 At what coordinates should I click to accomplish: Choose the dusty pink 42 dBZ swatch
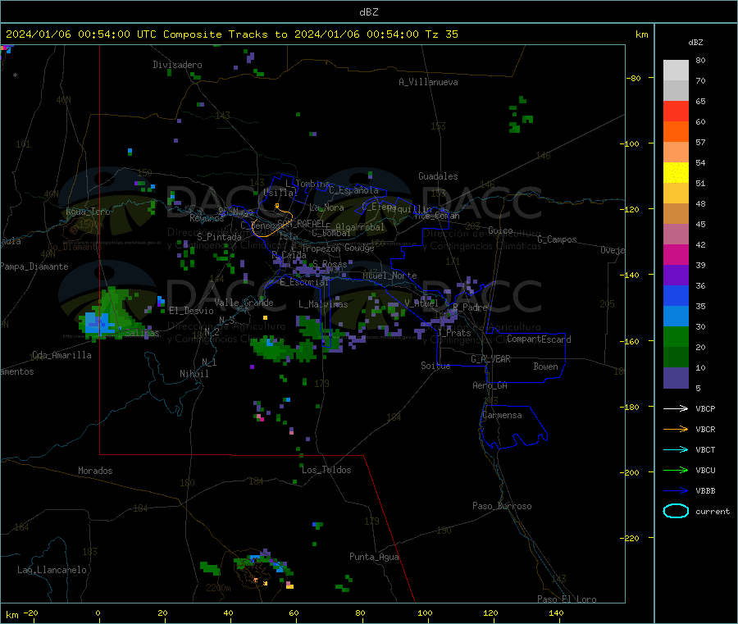[676, 235]
